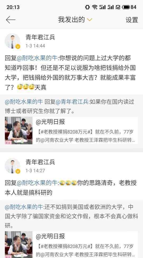Tap the verified badge on the first avatar
The width and height of the screenshot is (143, 258).
[x=18, y=47]
